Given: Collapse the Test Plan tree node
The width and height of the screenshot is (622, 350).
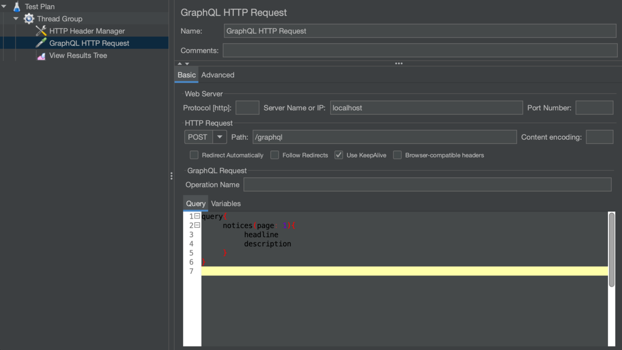Looking at the screenshot, I should [4, 7].
